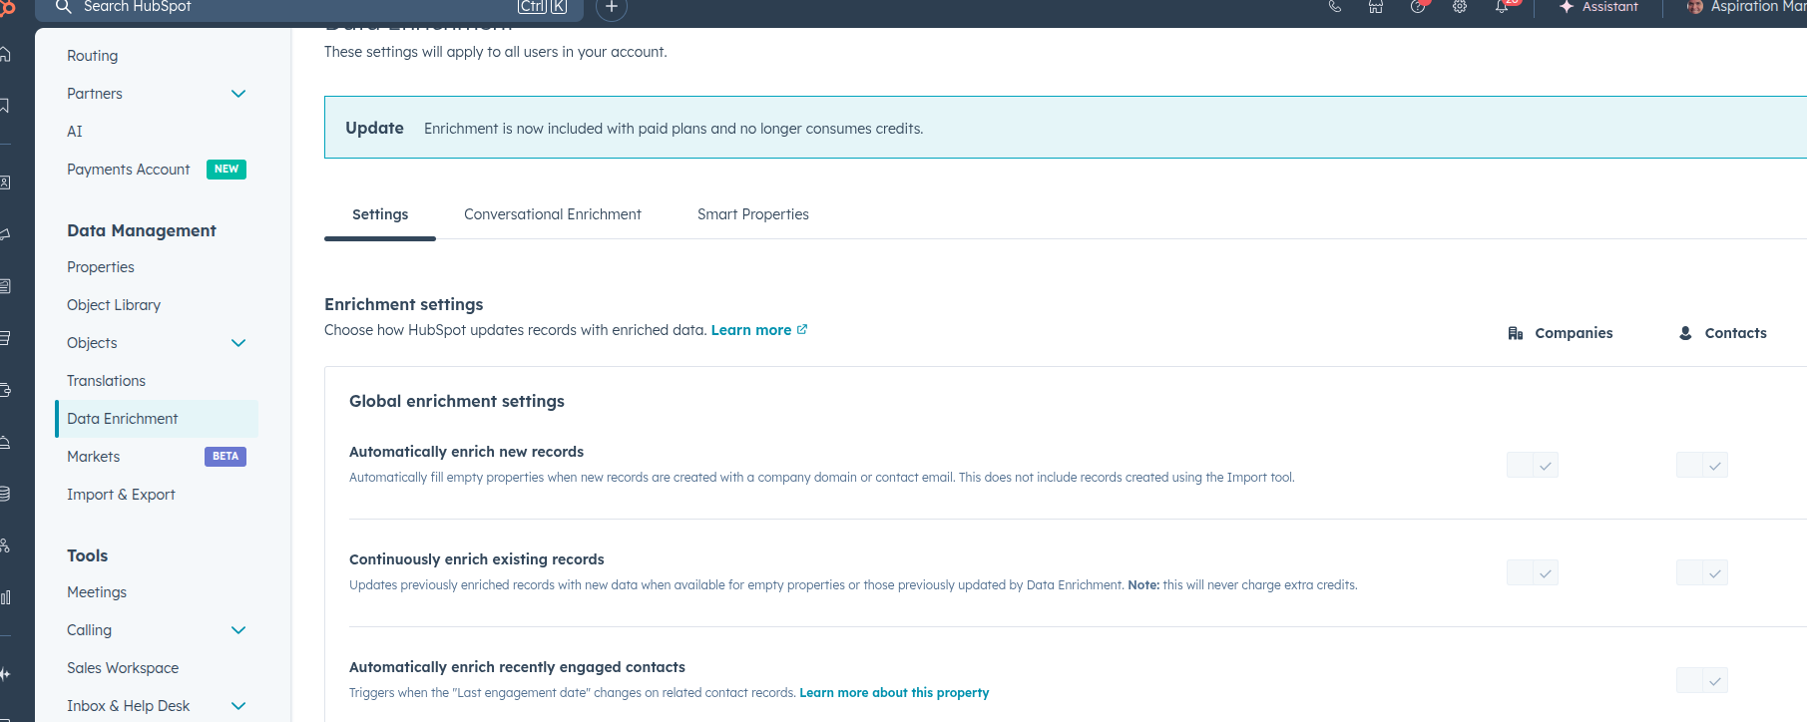Click the Partners sidebar label
1807x722 pixels.
pos(95,94)
